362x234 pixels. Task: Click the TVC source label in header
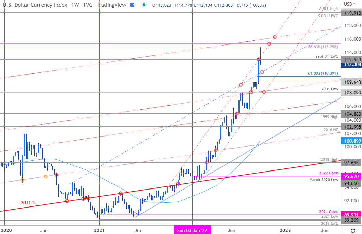coord(87,5)
